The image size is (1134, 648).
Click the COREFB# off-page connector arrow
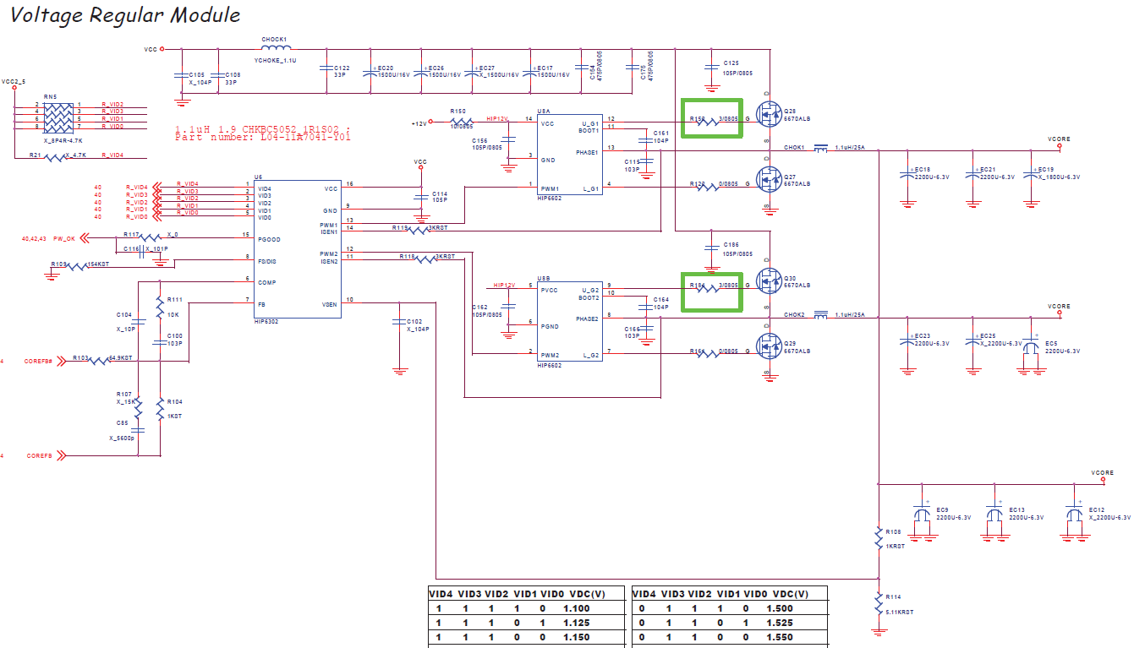62,361
